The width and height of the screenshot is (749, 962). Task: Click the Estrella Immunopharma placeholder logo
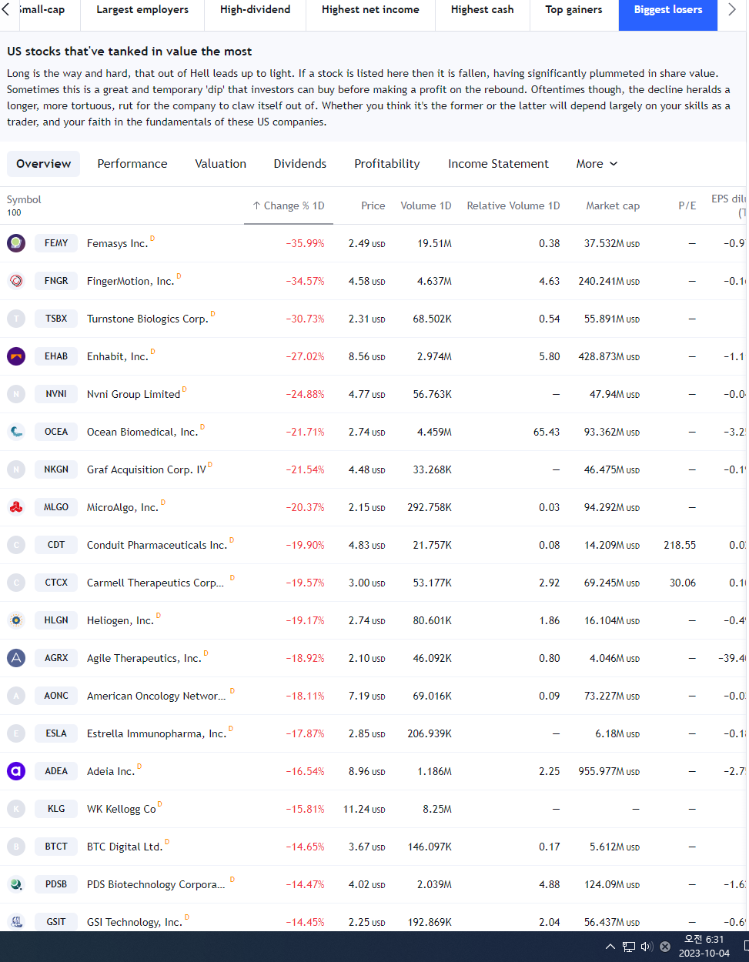point(16,733)
